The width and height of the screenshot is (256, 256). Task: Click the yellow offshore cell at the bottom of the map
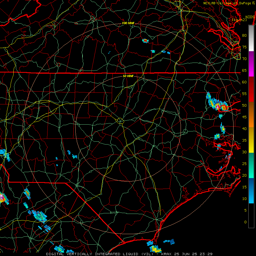pyautogui.click(x=155, y=249)
